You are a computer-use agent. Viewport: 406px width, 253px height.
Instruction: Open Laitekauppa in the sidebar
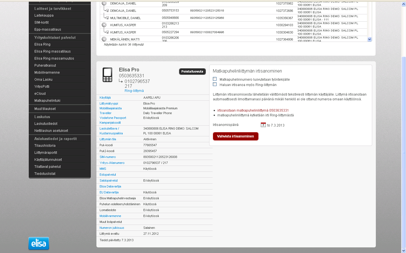tap(44, 15)
